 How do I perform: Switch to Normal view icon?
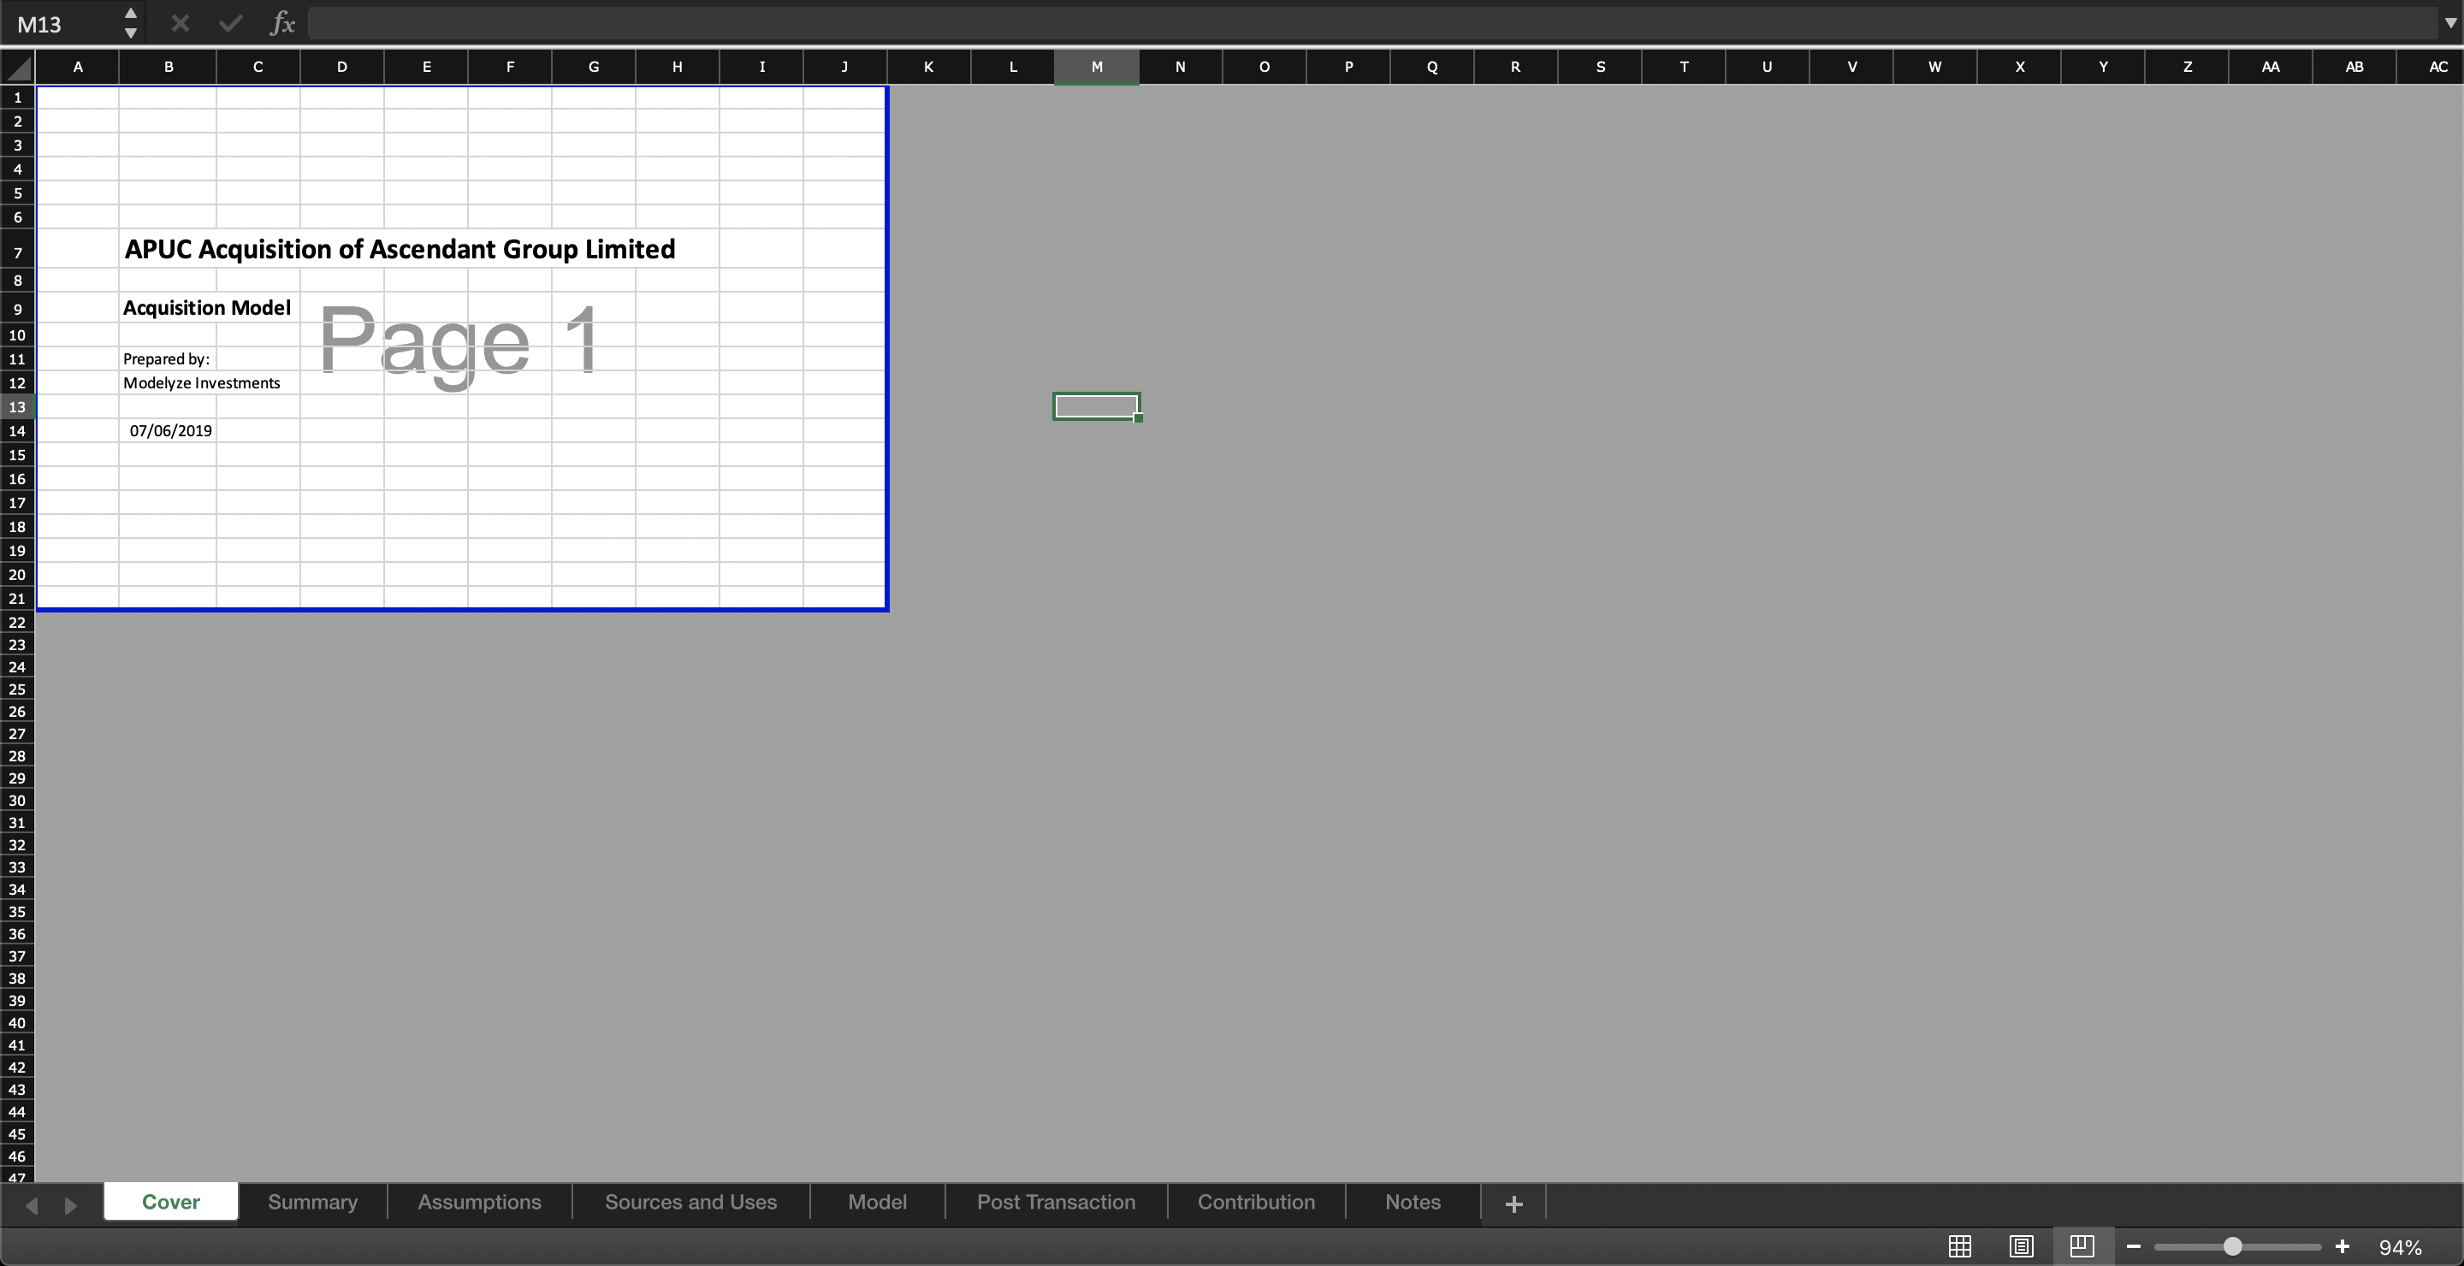click(x=1960, y=1246)
